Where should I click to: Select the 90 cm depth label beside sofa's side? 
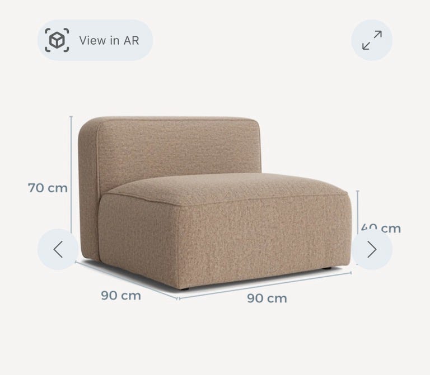[x=121, y=295]
